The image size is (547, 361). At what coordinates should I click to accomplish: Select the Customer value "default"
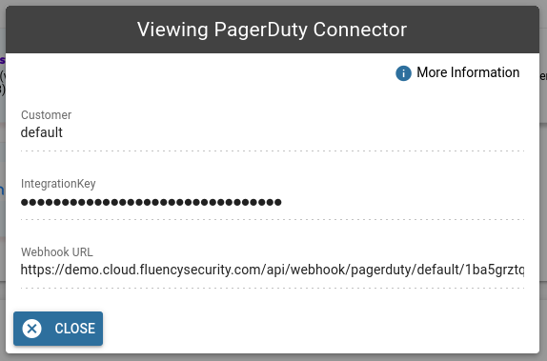tap(42, 132)
